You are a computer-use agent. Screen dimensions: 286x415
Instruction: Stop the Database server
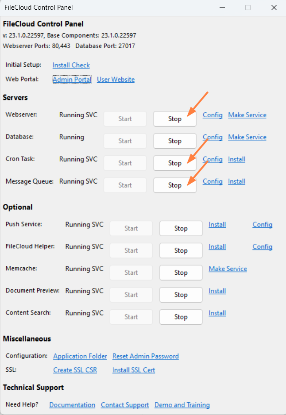click(x=174, y=141)
